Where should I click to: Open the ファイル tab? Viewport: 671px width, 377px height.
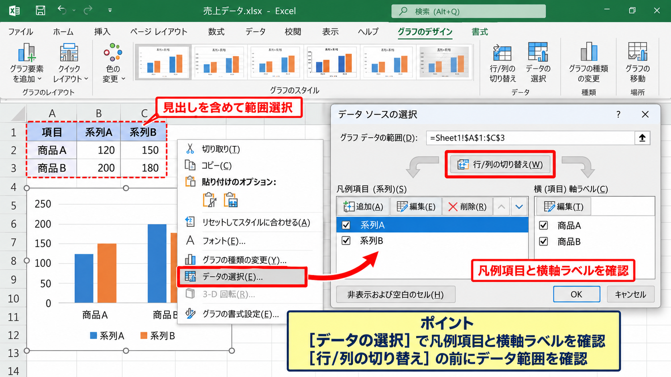click(20, 32)
